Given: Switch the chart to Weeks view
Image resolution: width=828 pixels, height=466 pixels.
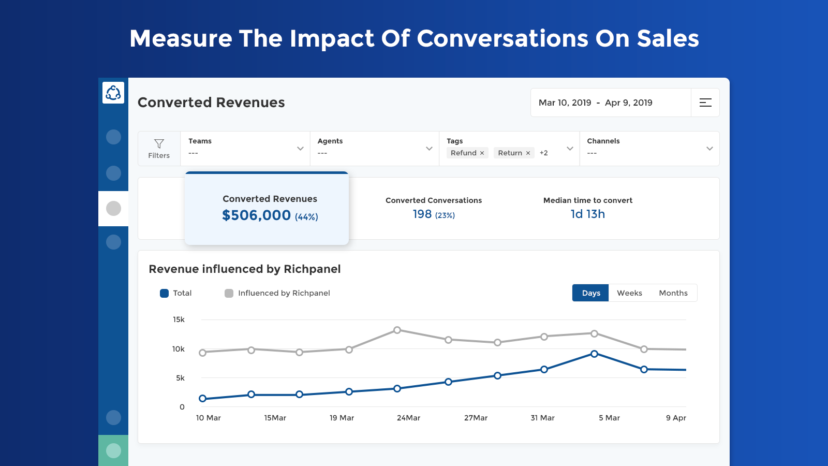Looking at the screenshot, I should click(629, 293).
